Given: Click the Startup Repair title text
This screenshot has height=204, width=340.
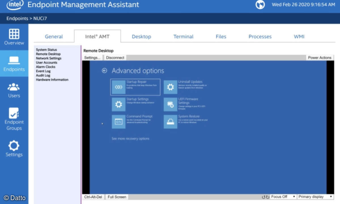Looking at the screenshot, I should (137, 82).
